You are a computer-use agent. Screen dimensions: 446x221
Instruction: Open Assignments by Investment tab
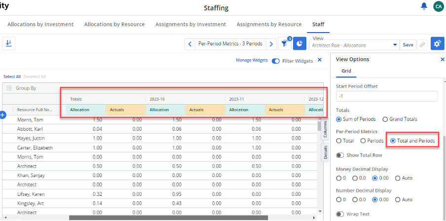click(x=190, y=25)
